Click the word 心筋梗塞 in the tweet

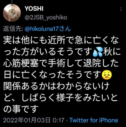tap(21, 63)
